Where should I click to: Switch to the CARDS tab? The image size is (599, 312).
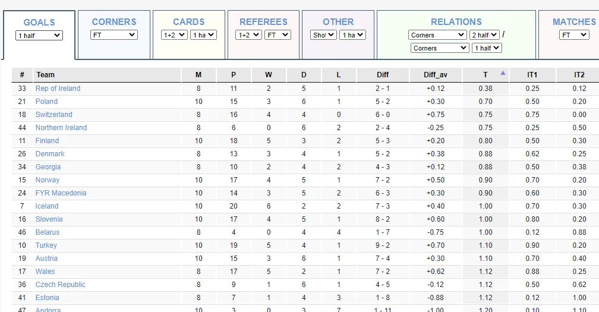pos(189,22)
